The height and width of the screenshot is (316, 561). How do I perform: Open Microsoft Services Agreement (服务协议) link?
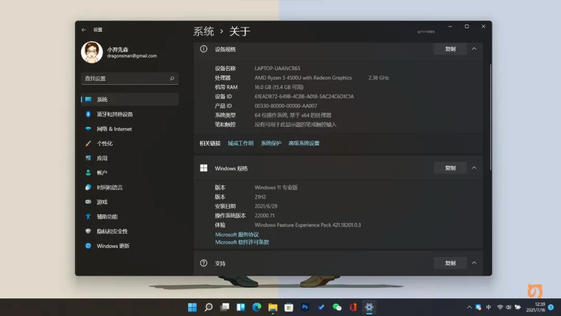click(x=237, y=234)
